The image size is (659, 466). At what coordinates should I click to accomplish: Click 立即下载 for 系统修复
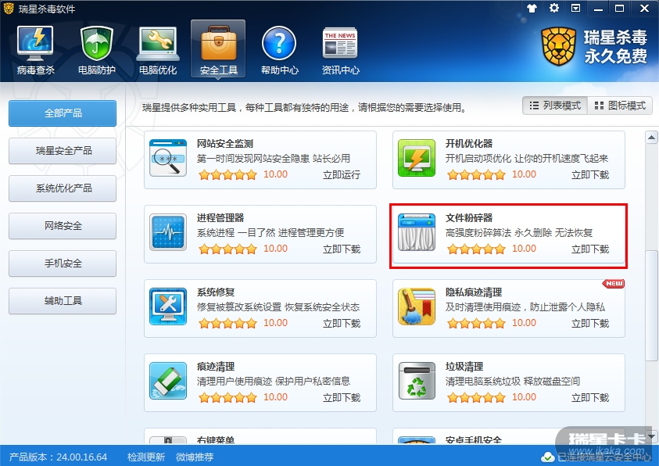pos(342,324)
